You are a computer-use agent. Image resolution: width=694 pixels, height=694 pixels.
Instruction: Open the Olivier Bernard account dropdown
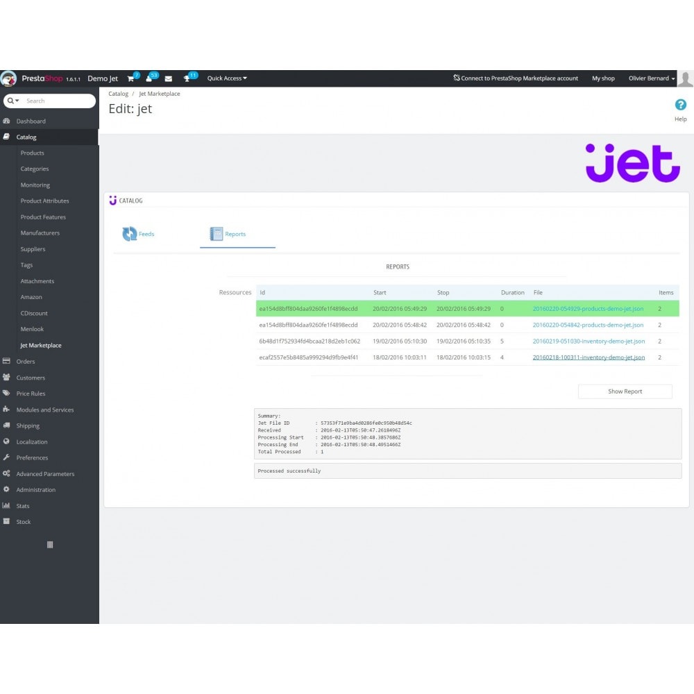pyautogui.click(x=652, y=78)
